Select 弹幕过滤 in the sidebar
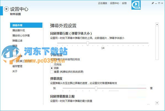 (17, 41)
